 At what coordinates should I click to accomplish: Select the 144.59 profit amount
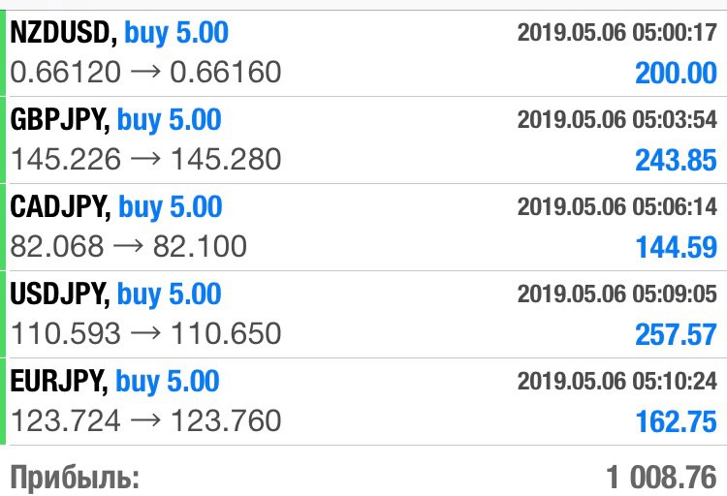click(x=677, y=247)
